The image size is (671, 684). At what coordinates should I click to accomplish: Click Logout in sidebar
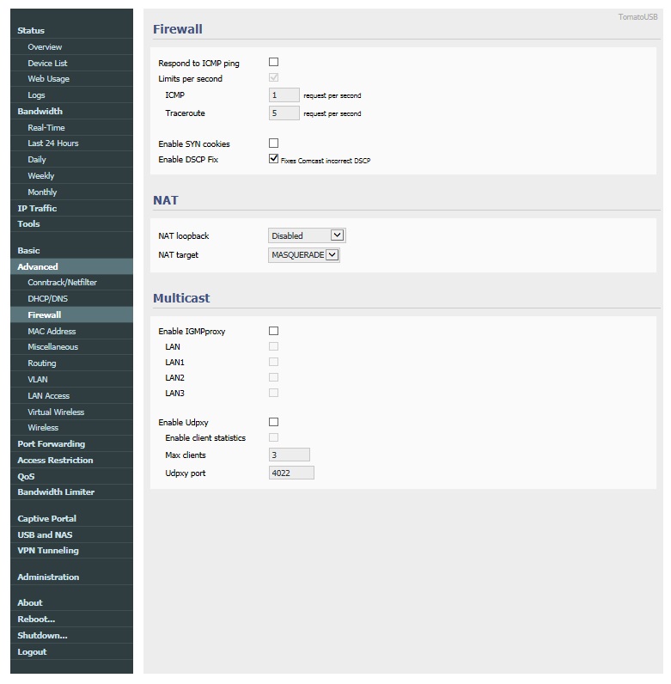(x=72, y=651)
